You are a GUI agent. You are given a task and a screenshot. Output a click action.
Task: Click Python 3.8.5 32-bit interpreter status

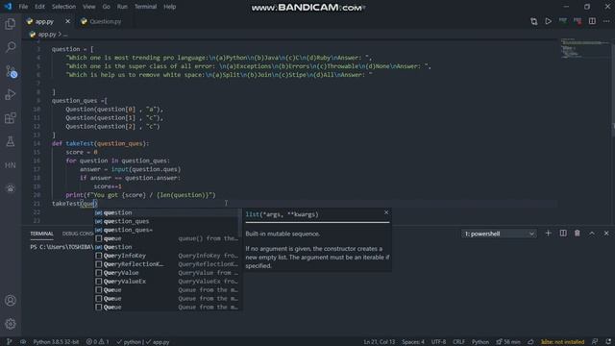click(x=56, y=342)
